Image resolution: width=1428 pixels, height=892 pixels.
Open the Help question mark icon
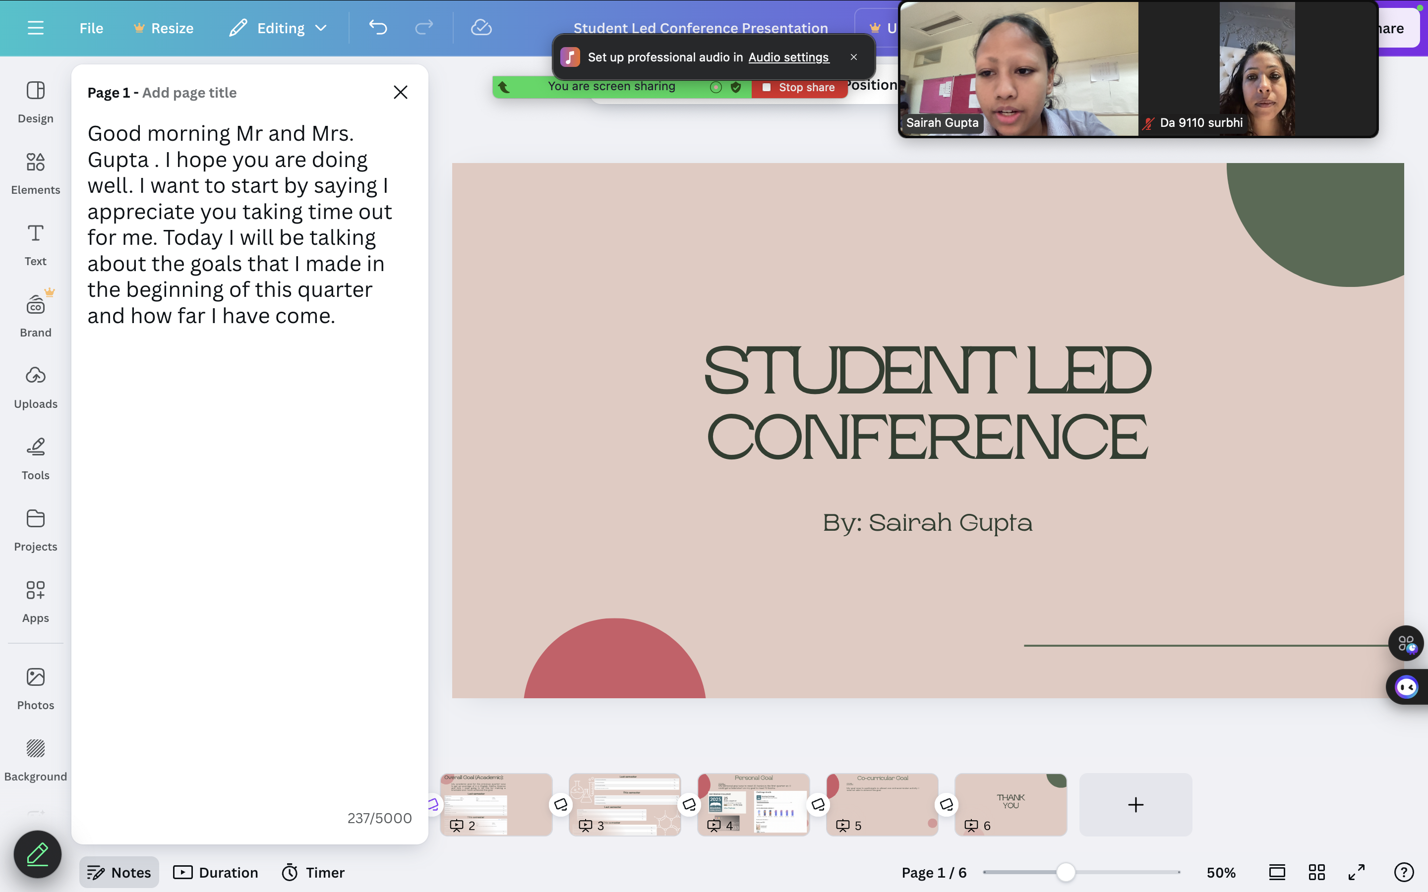(1404, 872)
